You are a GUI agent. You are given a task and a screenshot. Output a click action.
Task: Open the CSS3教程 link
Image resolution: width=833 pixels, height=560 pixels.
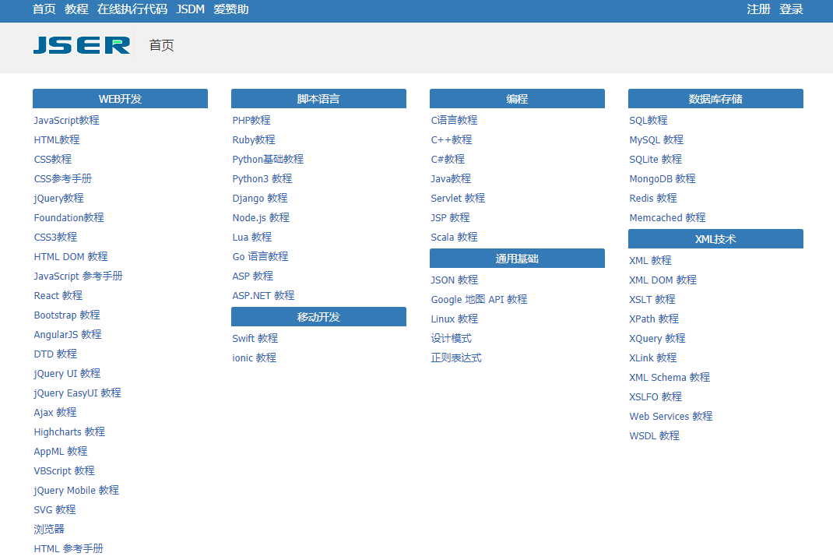(56, 237)
